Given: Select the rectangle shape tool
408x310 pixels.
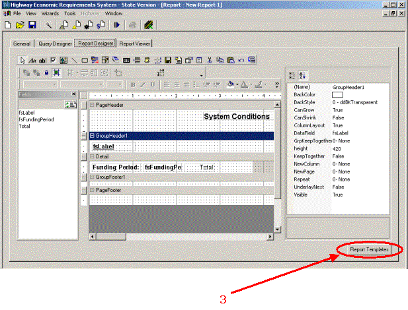Looking at the screenshot, I should pyautogui.click(x=85, y=60).
